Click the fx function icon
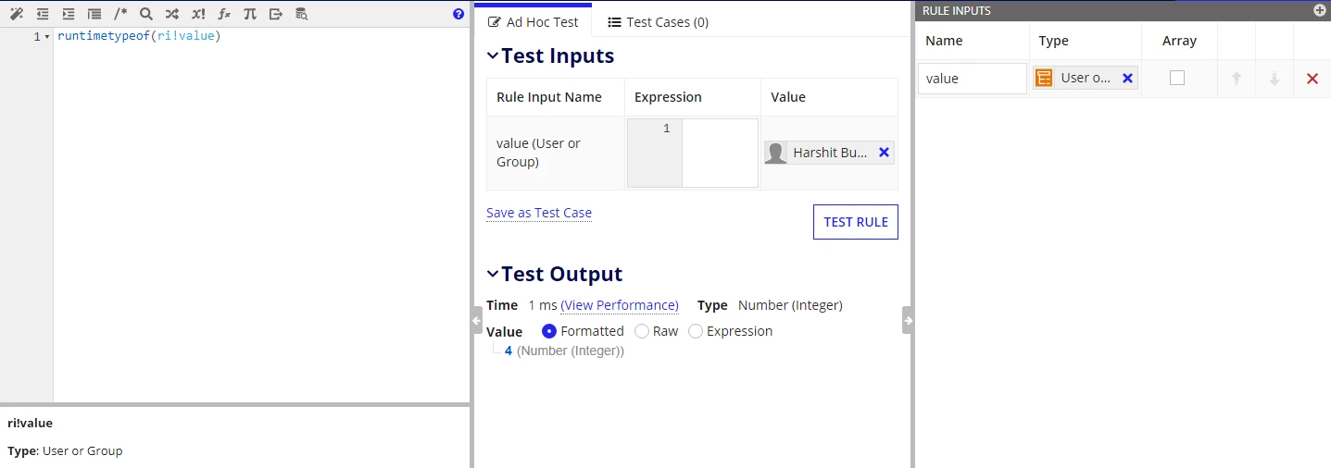 coord(224,14)
